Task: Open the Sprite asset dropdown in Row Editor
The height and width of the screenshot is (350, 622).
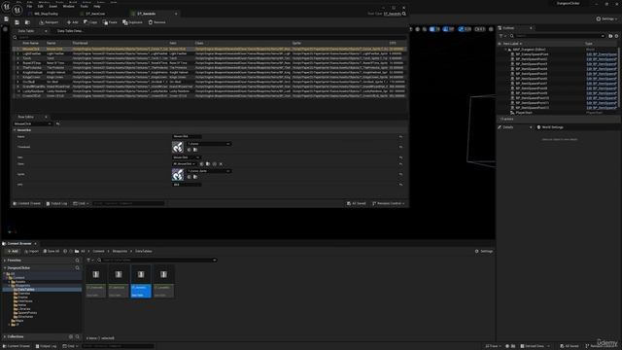Action: (209, 171)
